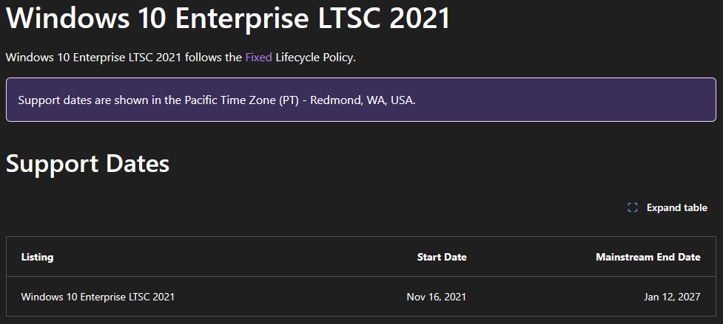Click the Windows 10 Enterprise LTSC 2021 page title
Image resolution: width=723 pixels, height=324 pixels.
pyautogui.click(x=228, y=18)
